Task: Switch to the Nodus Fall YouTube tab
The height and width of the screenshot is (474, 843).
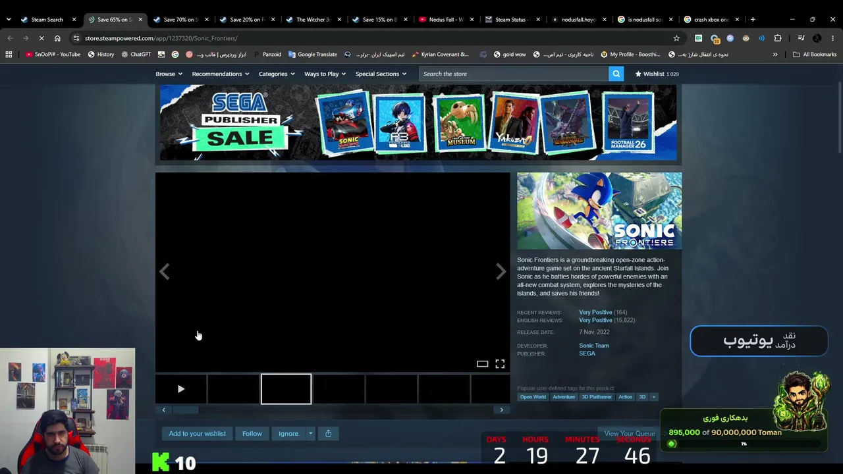Action: (447, 20)
